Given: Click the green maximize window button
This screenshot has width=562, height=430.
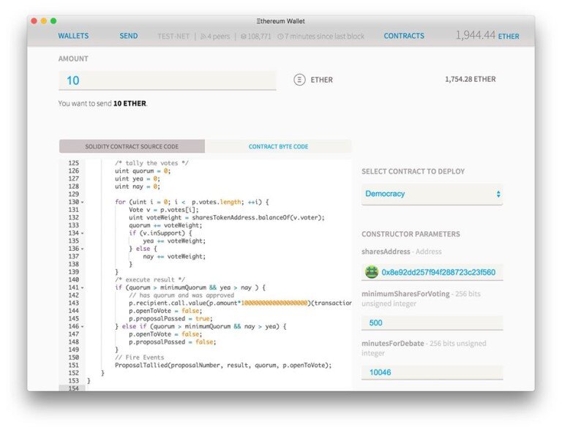Looking at the screenshot, I should click(x=55, y=21).
